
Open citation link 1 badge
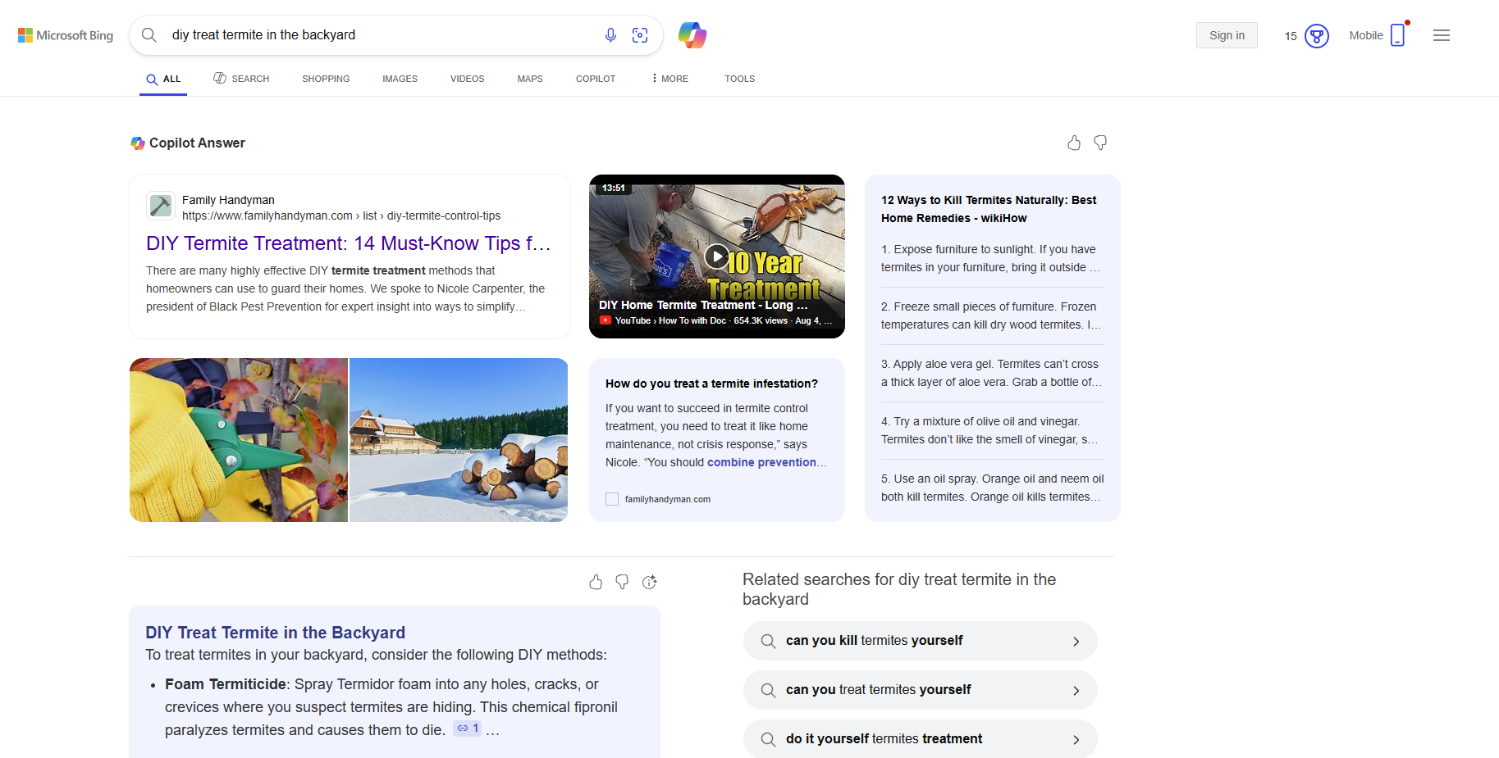pyautogui.click(x=468, y=728)
